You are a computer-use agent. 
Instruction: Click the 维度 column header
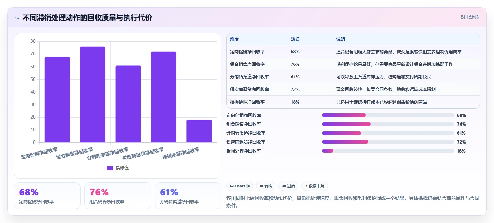point(234,40)
